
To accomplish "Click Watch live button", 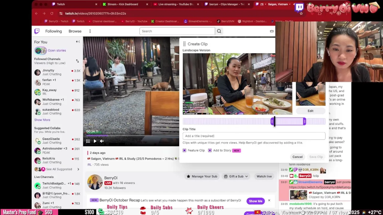I will [x=264, y=176].
